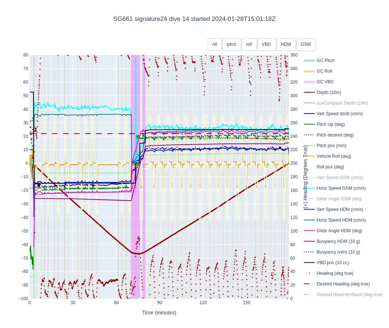The image size is (389, 328).
Task: Click the All traces button
Action: pos(215,45)
